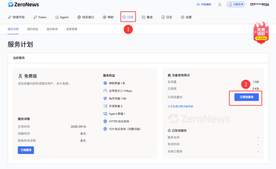Open account menu 177****9126

[259, 5]
